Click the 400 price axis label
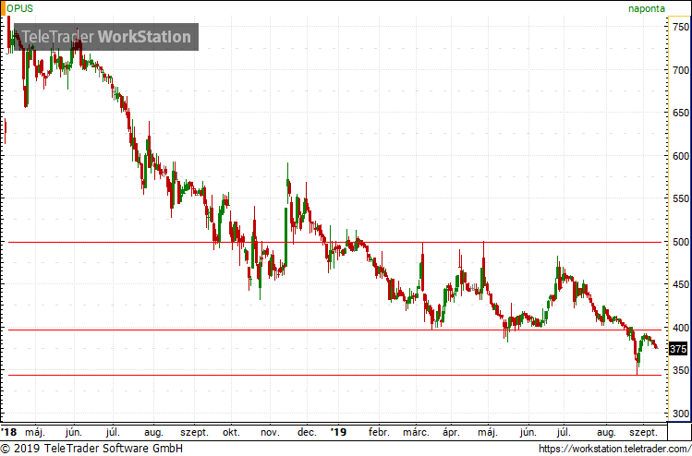Image resolution: width=692 pixels, height=456 pixels. [x=679, y=328]
